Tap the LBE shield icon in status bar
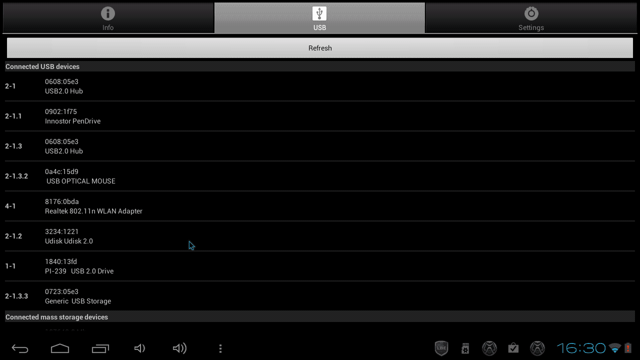640x360 pixels. (x=441, y=348)
